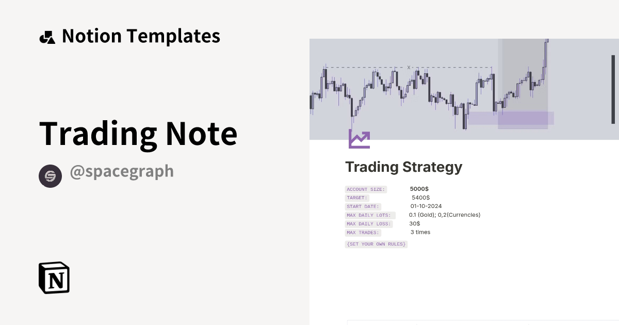Image resolution: width=619 pixels, height=325 pixels.
Task: Open the 5000$ account size value
Action: click(x=419, y=189)
